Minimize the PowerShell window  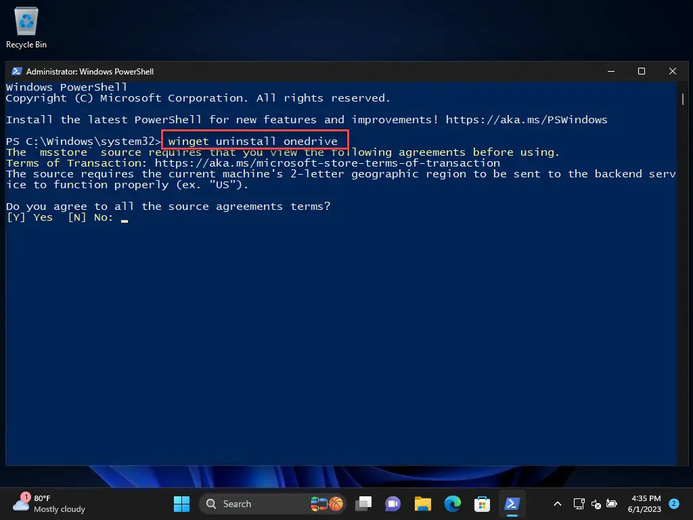[x=611, y=71]
